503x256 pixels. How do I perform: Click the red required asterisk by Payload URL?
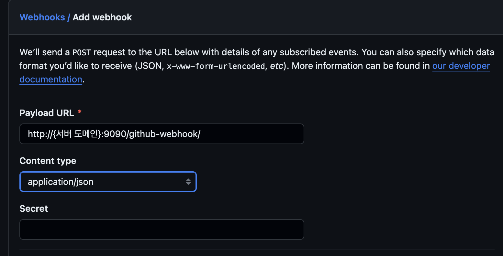(x=80, y=112)
